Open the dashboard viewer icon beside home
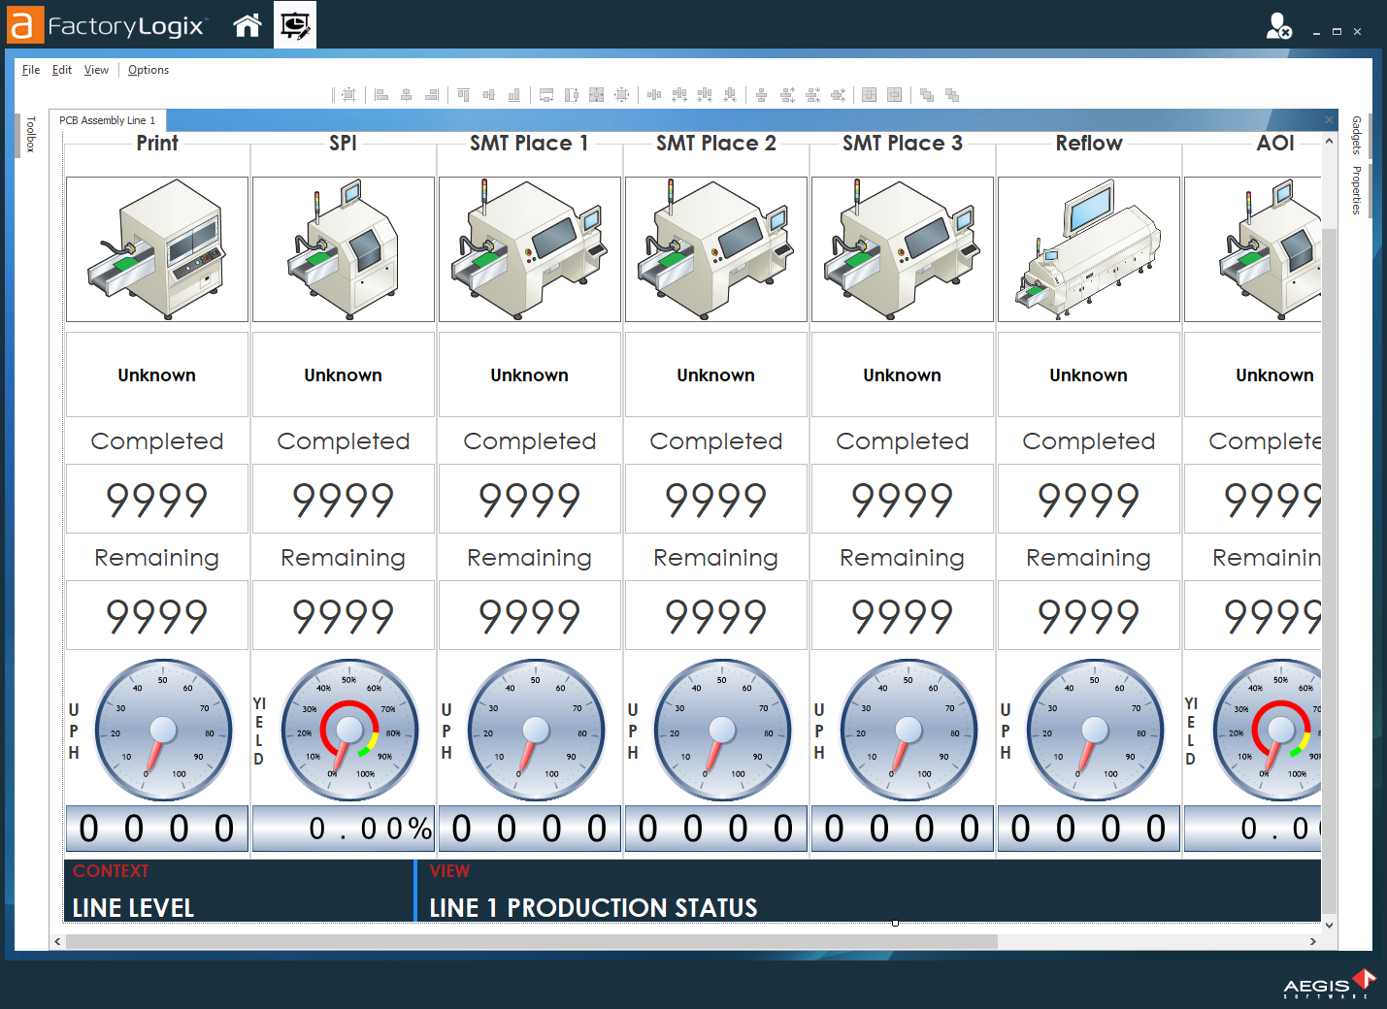1387x1009 pixels. pos(294,25)
